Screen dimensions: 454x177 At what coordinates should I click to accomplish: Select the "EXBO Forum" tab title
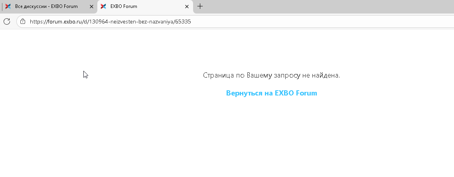pyautogui.click(x=124, y=6)
